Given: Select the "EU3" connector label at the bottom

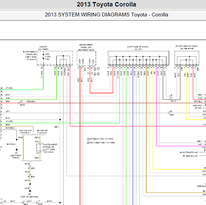Looking at the screenshot, I should click(40, 204).
